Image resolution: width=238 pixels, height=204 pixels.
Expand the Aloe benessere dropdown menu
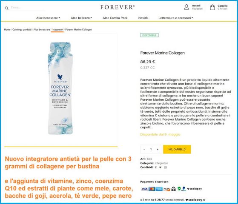(48, 18)
